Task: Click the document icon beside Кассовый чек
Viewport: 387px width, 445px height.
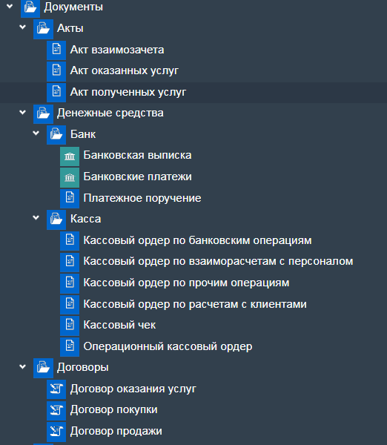Action: [70, 326]
